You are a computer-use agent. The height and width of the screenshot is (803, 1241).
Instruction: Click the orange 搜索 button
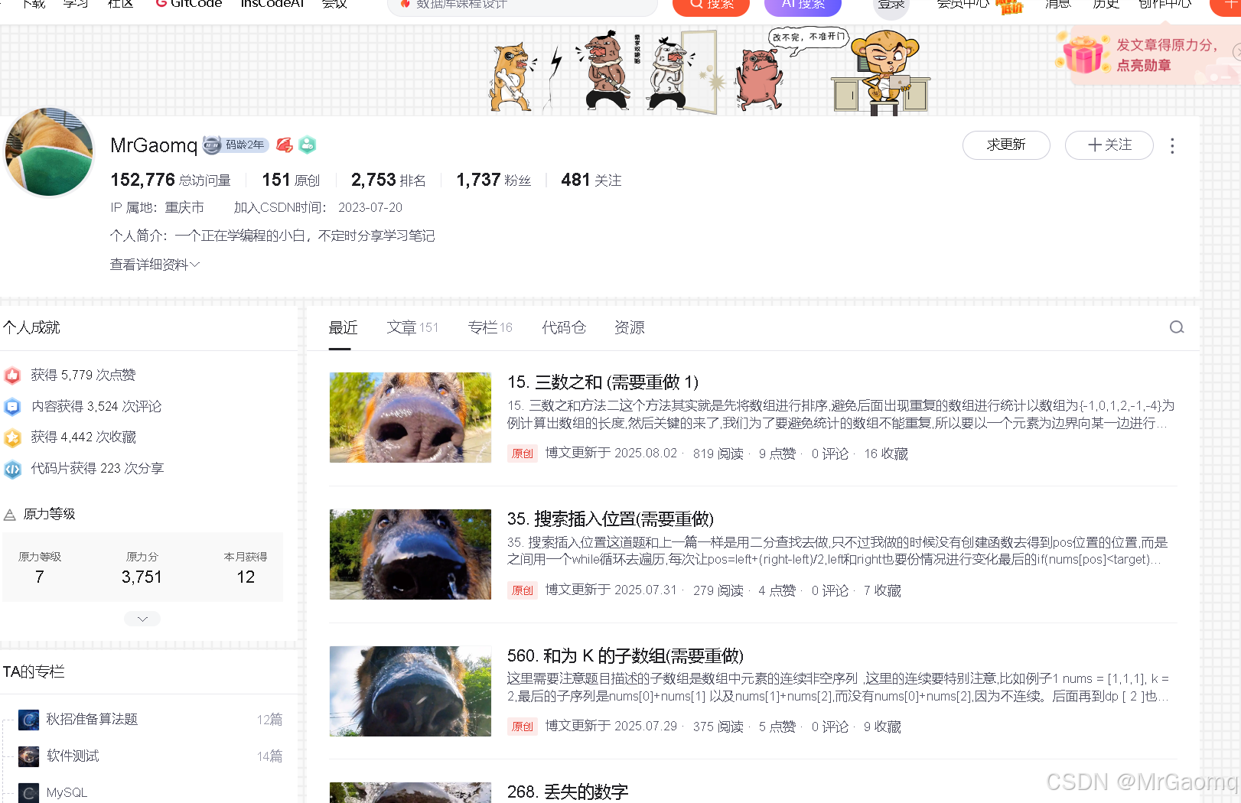[x=711, y=6]
